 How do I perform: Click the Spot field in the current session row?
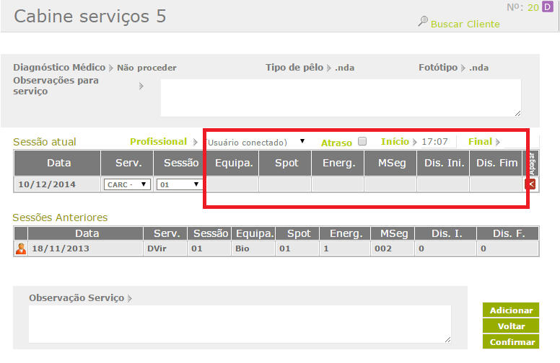pyautogui.click(x=284, y=184)
